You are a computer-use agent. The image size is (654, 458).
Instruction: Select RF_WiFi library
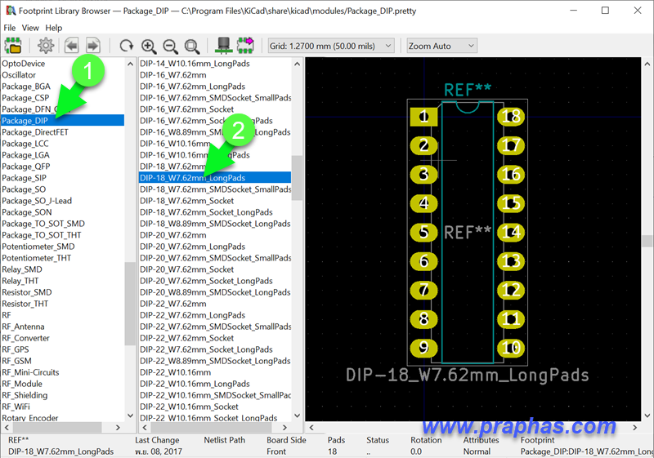tap(16, 407)
